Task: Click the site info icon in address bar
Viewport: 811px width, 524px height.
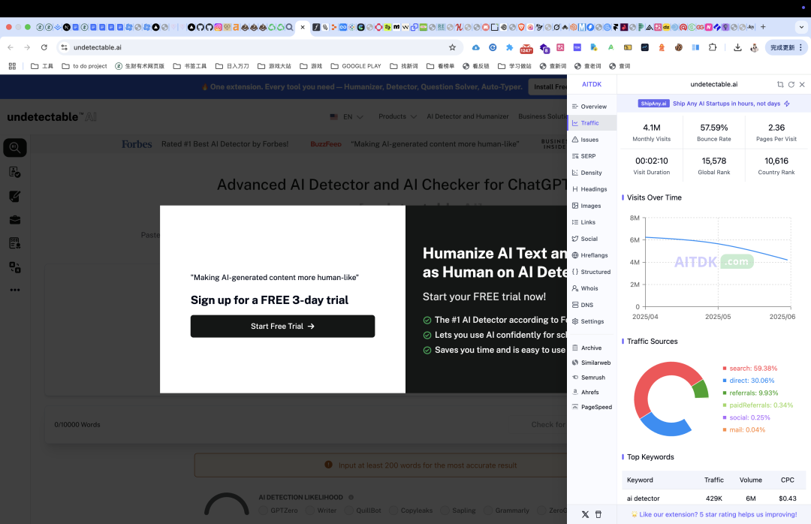Action: click(x=64, y=47)
